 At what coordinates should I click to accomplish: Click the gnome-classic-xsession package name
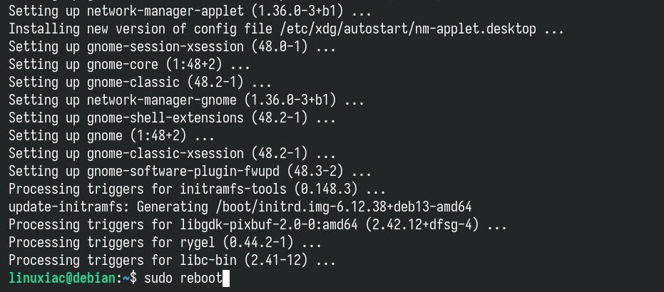tap(165, 153)
